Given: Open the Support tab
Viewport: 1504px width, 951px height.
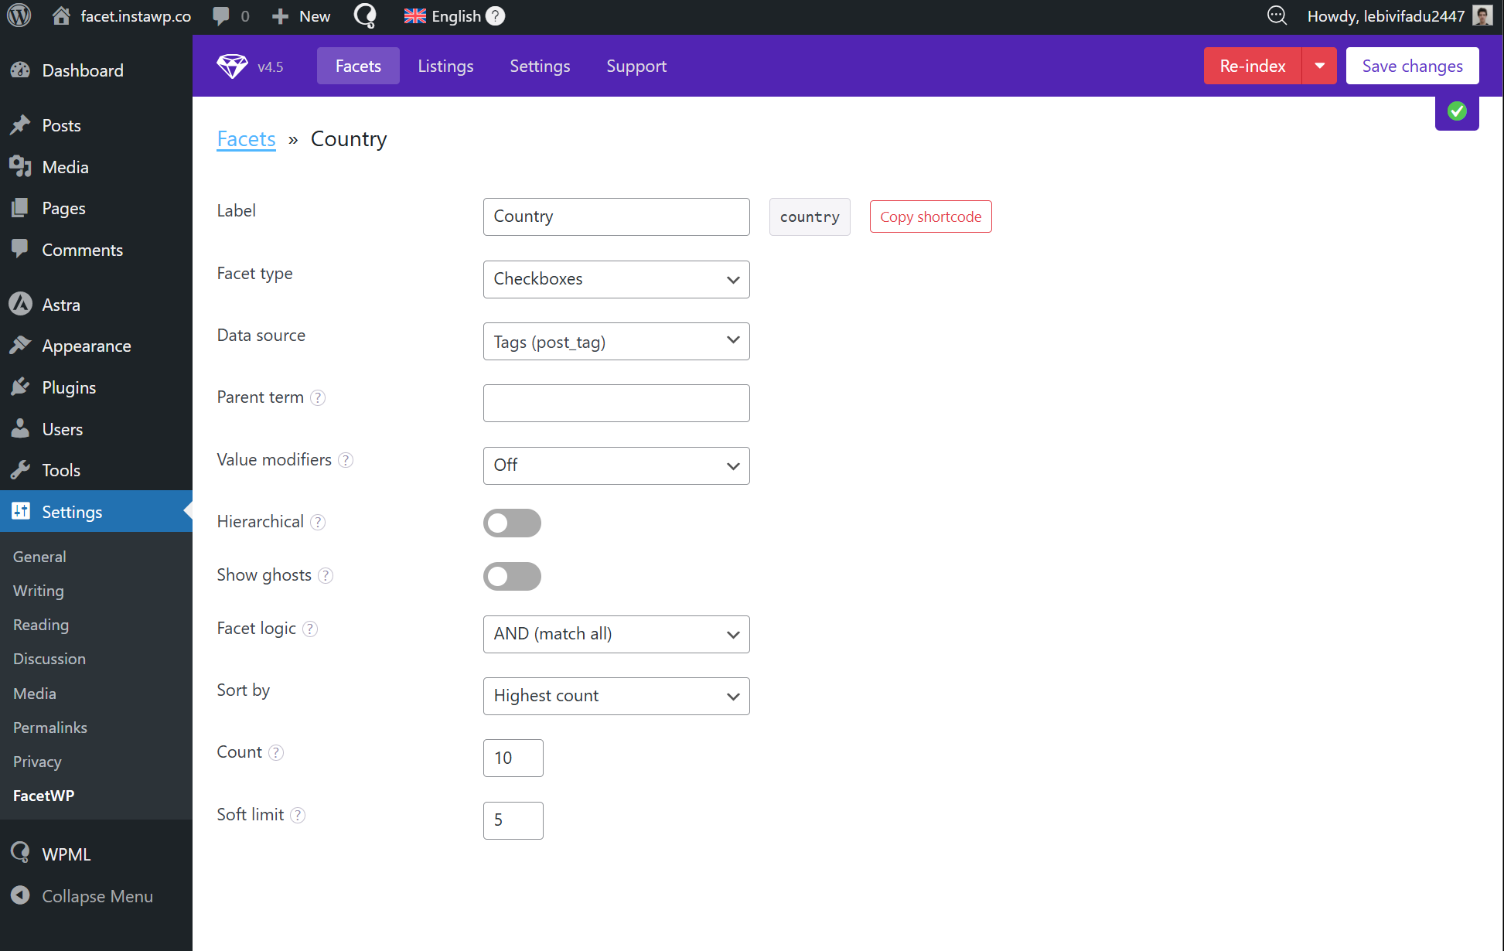Looking at the screenshot, I should point(636,66).
